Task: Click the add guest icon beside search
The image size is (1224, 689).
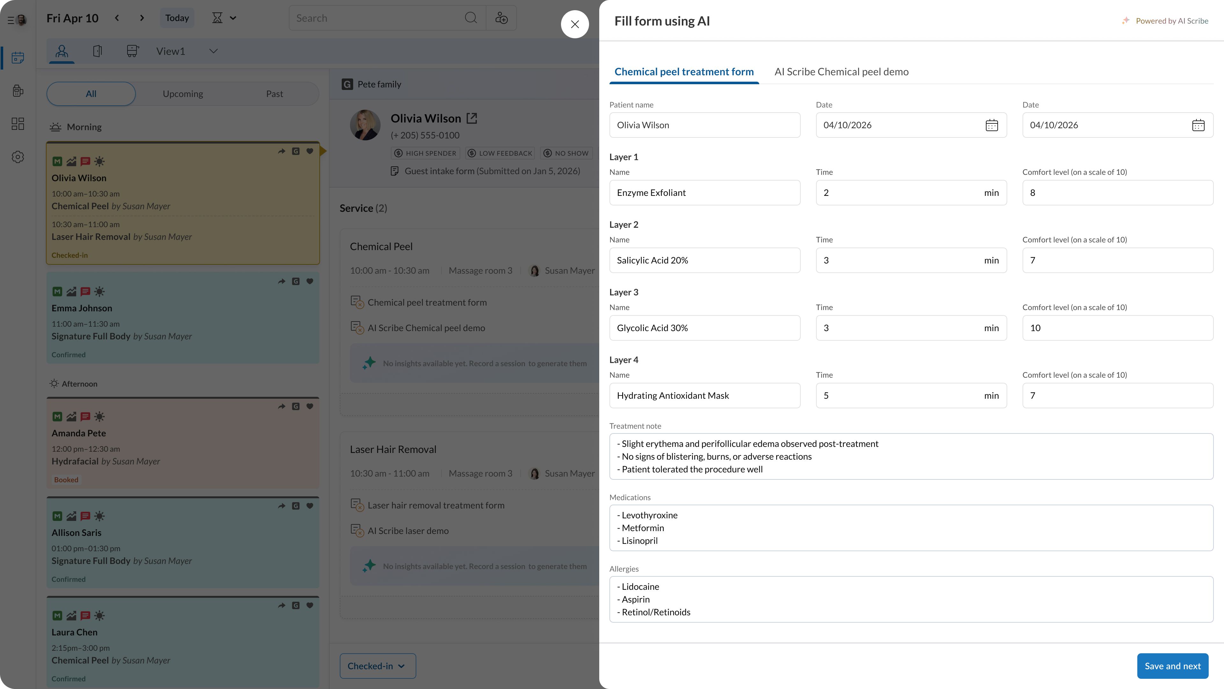Action: click(501, 18)
